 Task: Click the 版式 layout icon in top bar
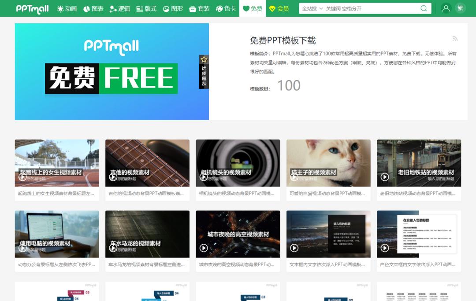[139, 8]
